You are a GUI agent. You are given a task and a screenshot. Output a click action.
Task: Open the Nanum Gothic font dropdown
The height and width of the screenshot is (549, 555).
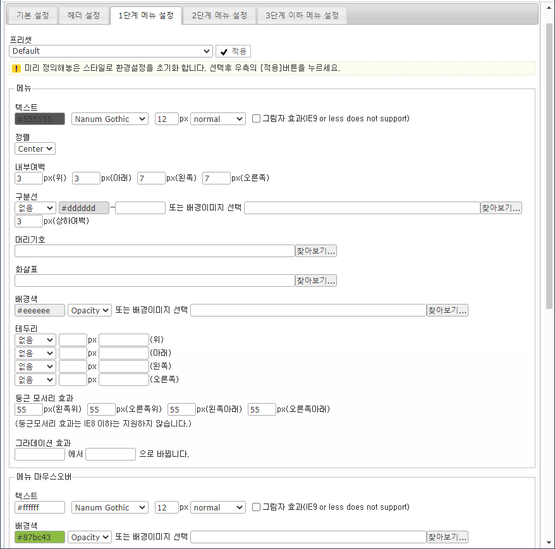pos(109,119)
